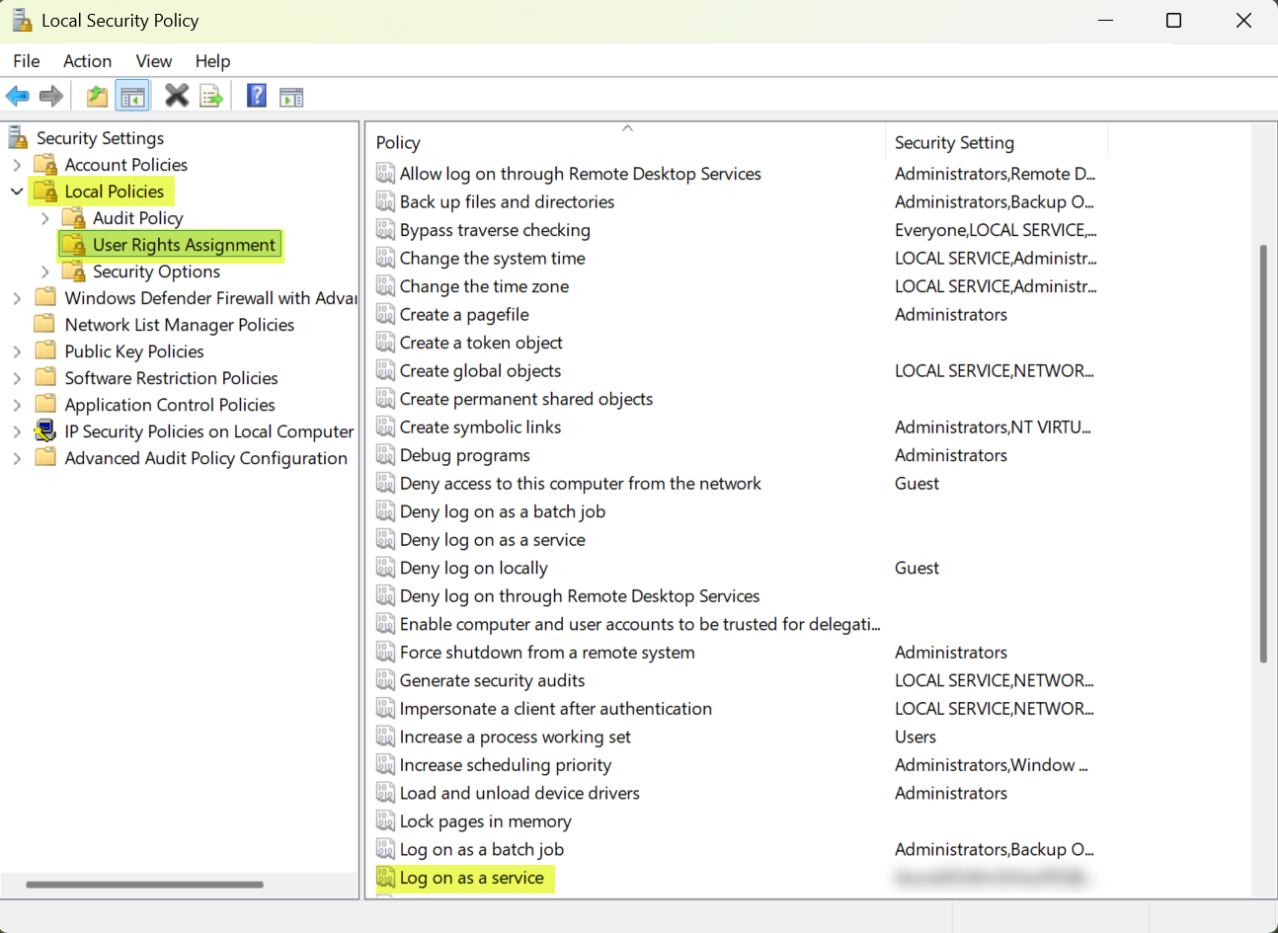Click the Back arrow toolbar icon
This screenshot has width=1278, height=933.
[x=18, y=96]
